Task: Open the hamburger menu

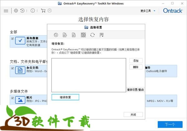Action: coord(6,11)
